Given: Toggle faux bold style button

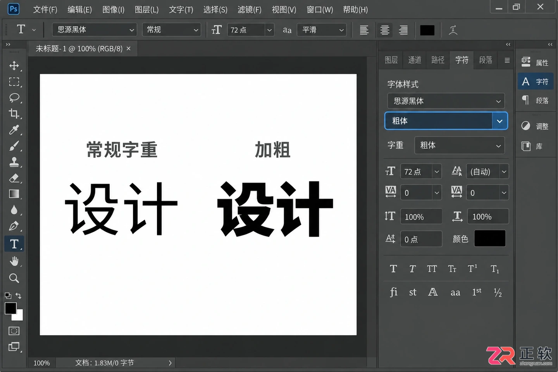Looking at the screenshot, I should (x=393, y=269).
